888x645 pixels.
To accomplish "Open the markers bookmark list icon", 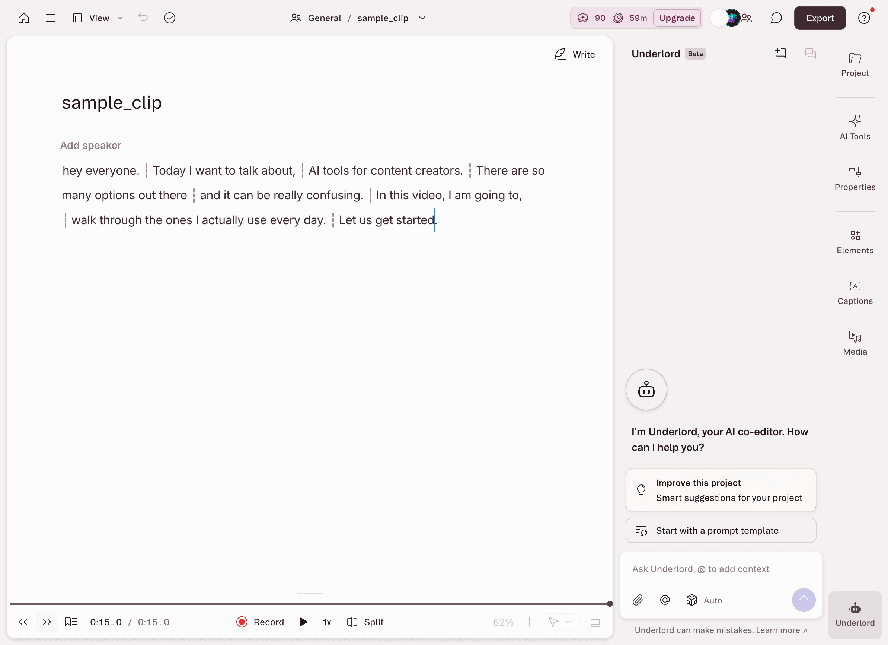I will click(x=70, y=622).
